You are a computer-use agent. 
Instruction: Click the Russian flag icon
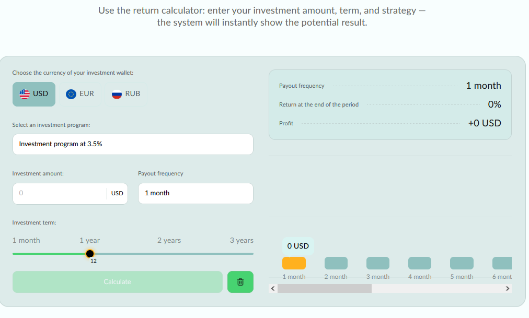117,94
